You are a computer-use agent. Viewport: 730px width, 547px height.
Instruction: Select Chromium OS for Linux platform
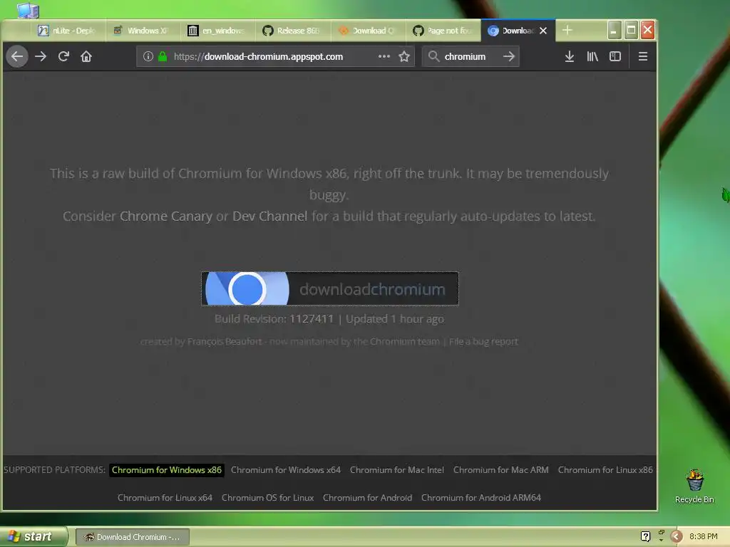[x=268, y=498]
